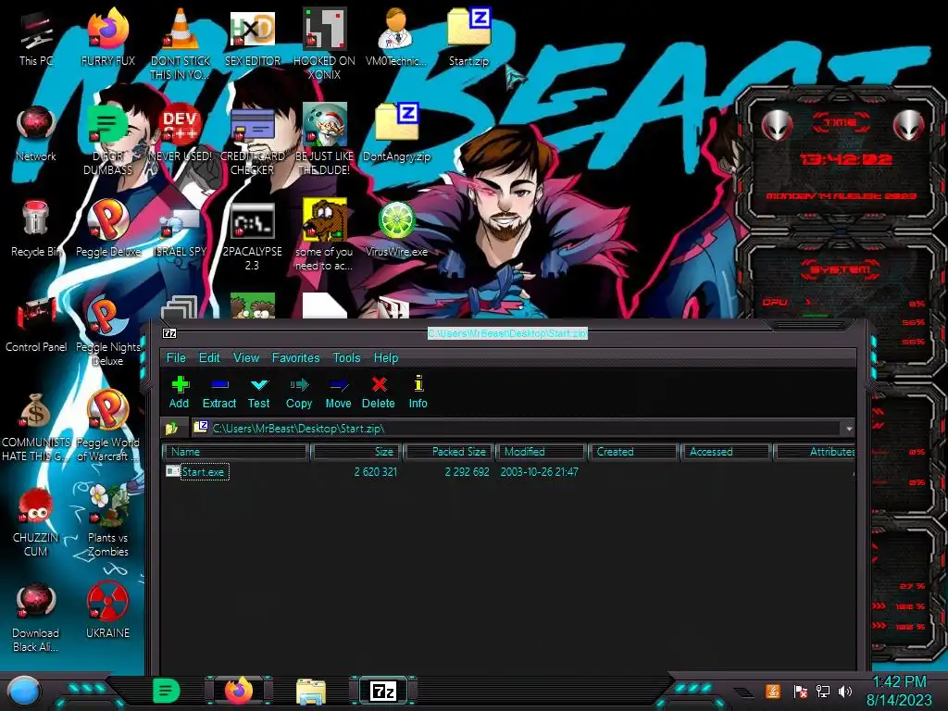Viewport: 948px width, 711px height.
Task: Sort by the Accessed column header
Action: [x=726, y=452]
